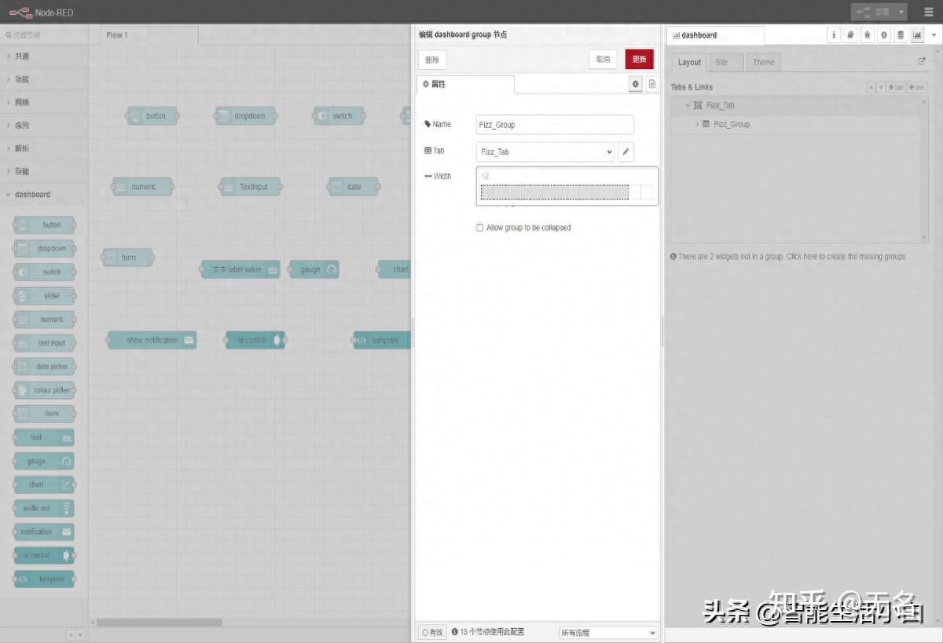The width and height of the screenshot is (943, 643).
Task: Select the gauge node on canvas
Action: click(314, 269)
